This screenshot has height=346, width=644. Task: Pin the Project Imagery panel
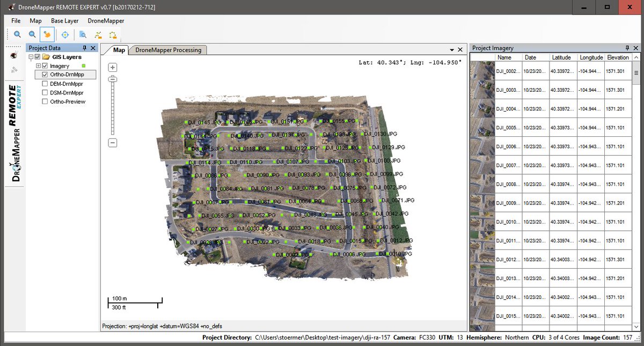pyautogui.click(x=627, y=48)
